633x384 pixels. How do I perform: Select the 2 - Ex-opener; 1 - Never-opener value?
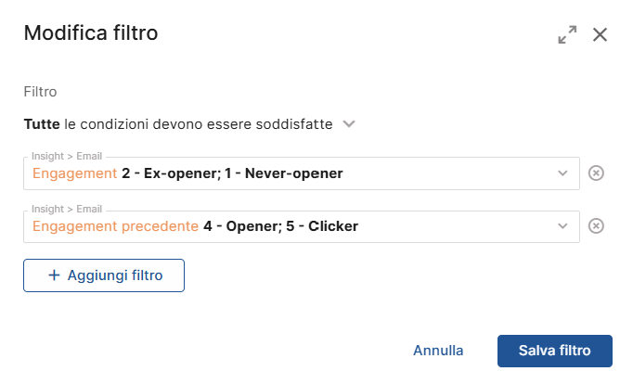click(x=232, y=173)
